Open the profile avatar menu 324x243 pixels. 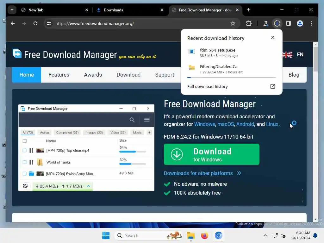(x=300, y=23)
